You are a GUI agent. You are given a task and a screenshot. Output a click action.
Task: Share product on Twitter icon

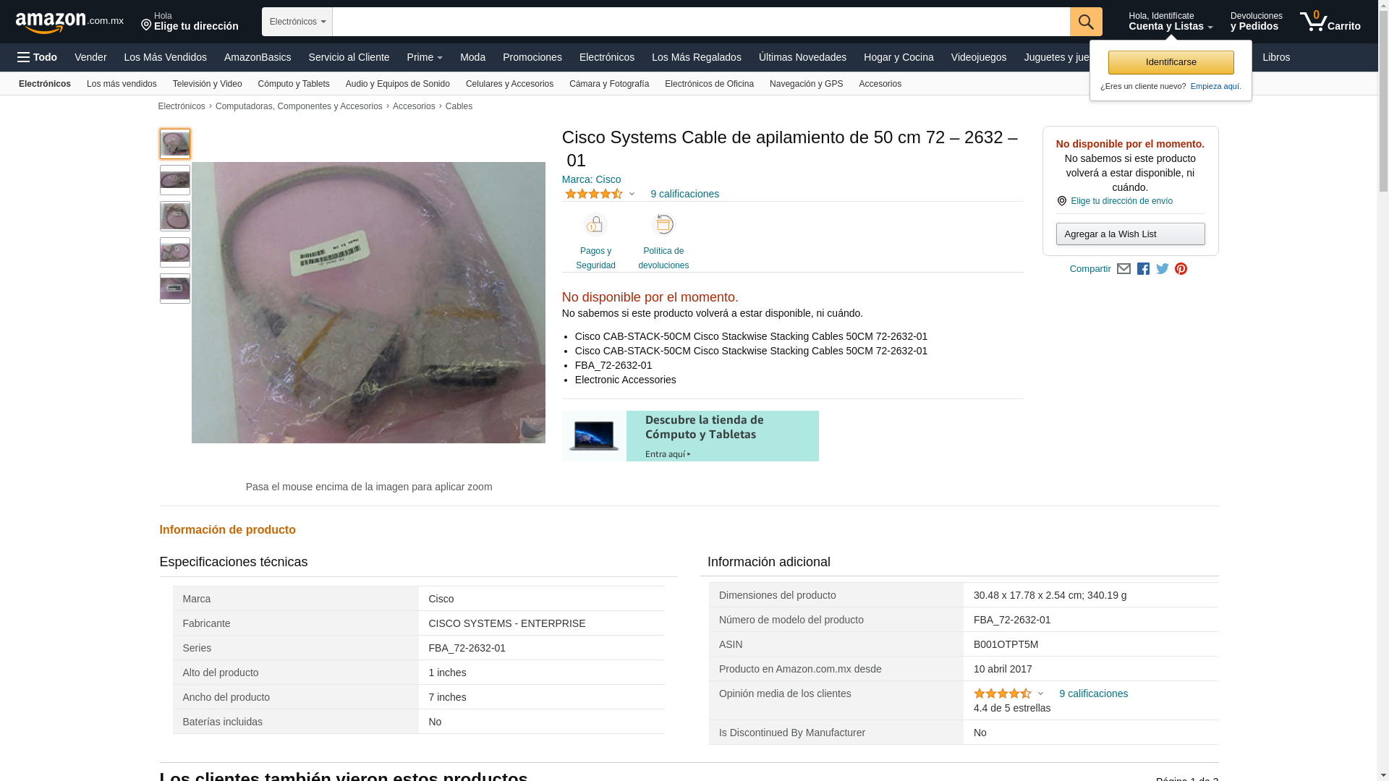click(1163, 269)
